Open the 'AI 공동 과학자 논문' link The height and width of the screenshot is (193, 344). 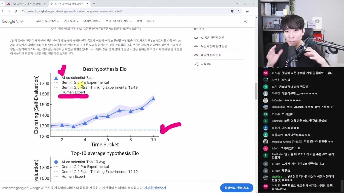point(212,38)
